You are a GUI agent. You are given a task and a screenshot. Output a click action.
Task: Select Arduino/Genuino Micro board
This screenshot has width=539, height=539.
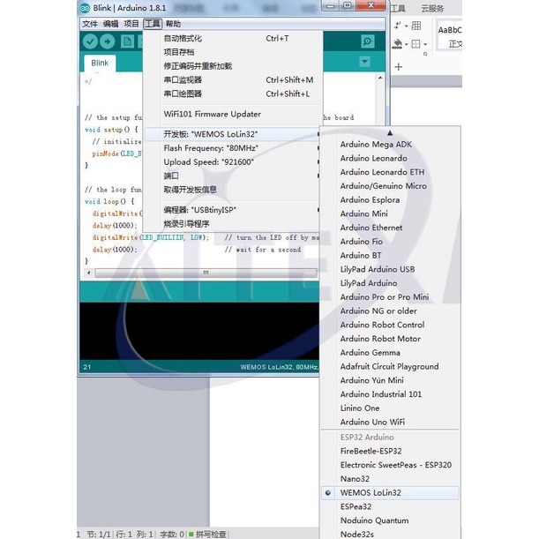pyautogui.click(x=390, y=186)
